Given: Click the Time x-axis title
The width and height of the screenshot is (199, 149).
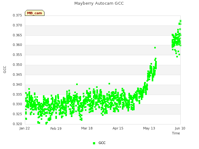Looking at the screenshot, I should tap(176, 133).
